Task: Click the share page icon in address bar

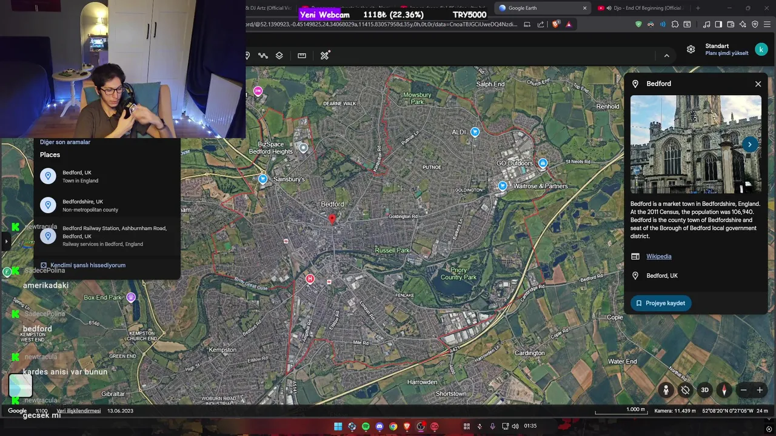Action: 541,24
